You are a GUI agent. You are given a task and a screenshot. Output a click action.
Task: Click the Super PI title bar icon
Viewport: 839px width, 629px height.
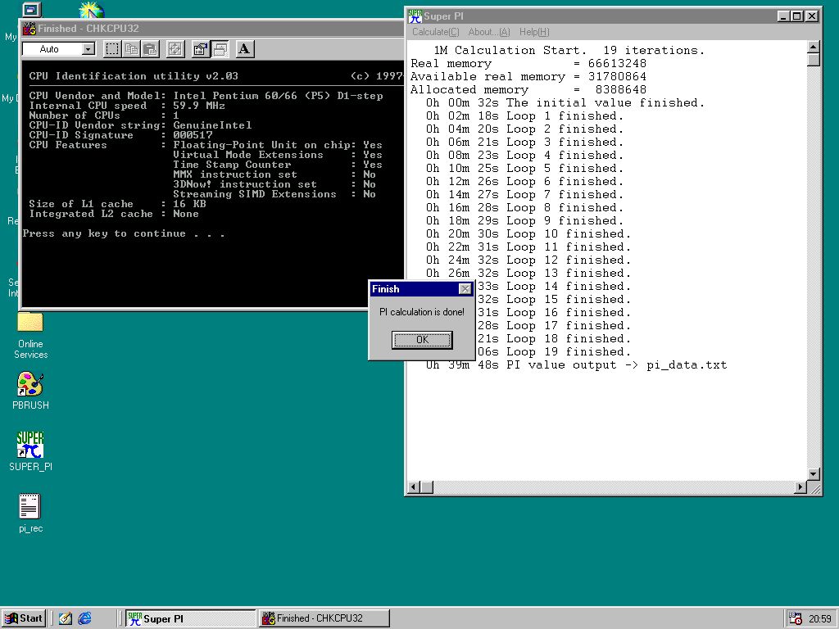click(x=415, y=16)
